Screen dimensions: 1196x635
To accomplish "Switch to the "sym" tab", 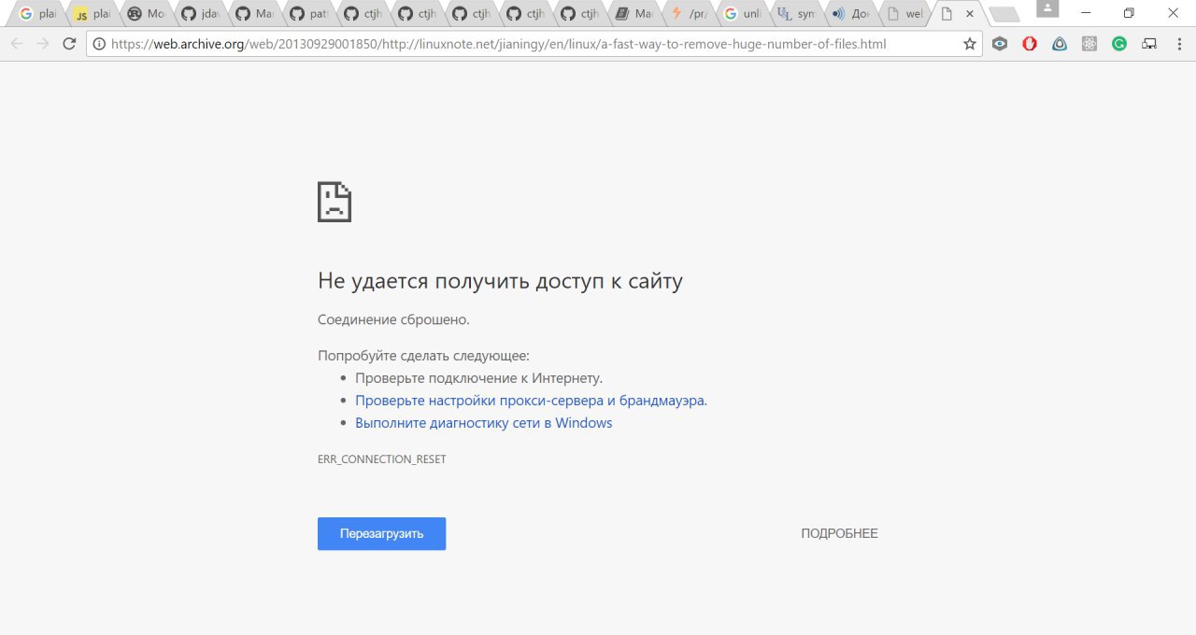I will click(796, 14).
